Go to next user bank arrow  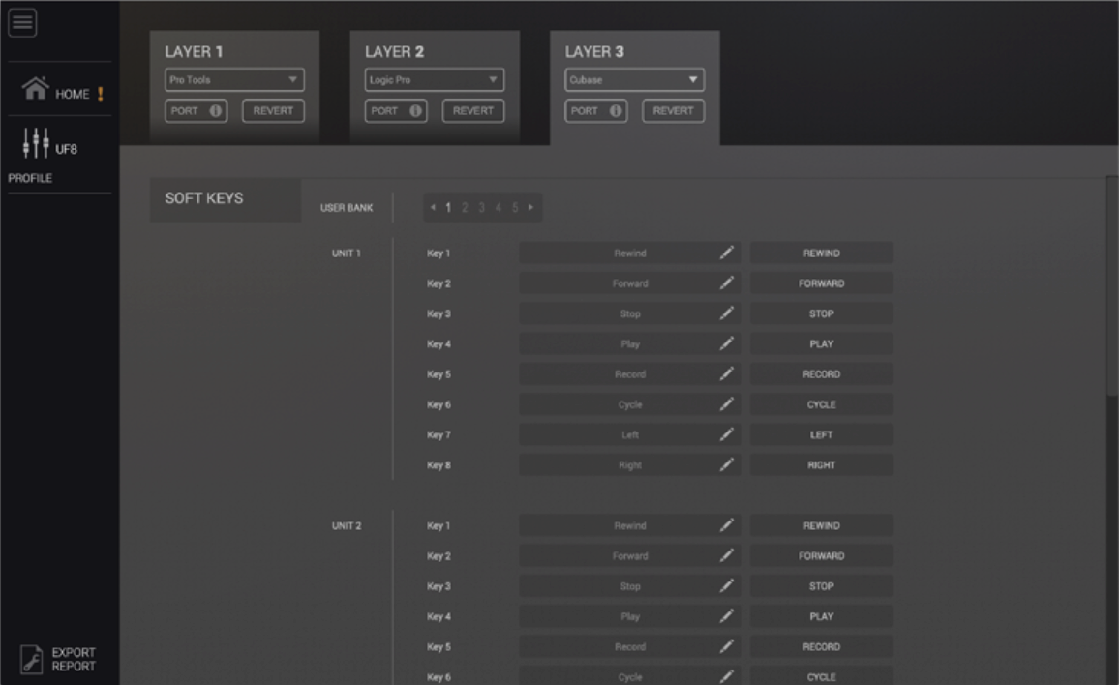click(530, 208)
